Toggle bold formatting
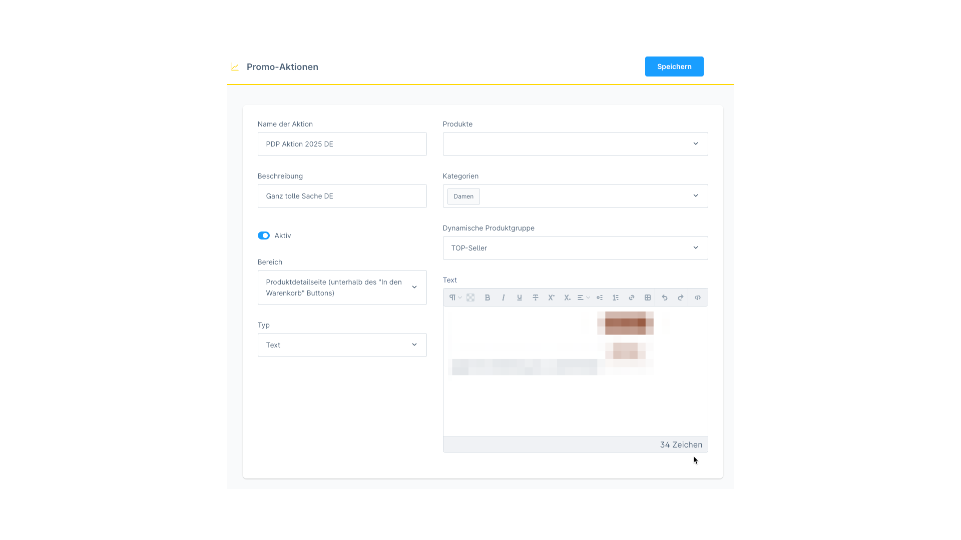This screenshot has width=961, height=540. (x=488, y=297)
